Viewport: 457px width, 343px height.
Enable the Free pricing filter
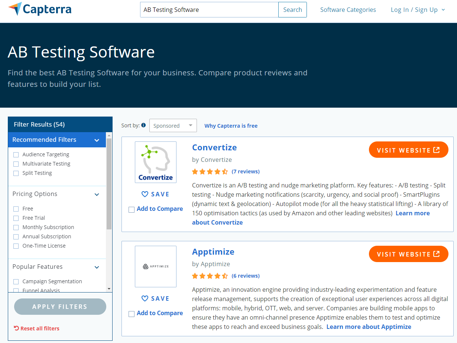point(16,209)
